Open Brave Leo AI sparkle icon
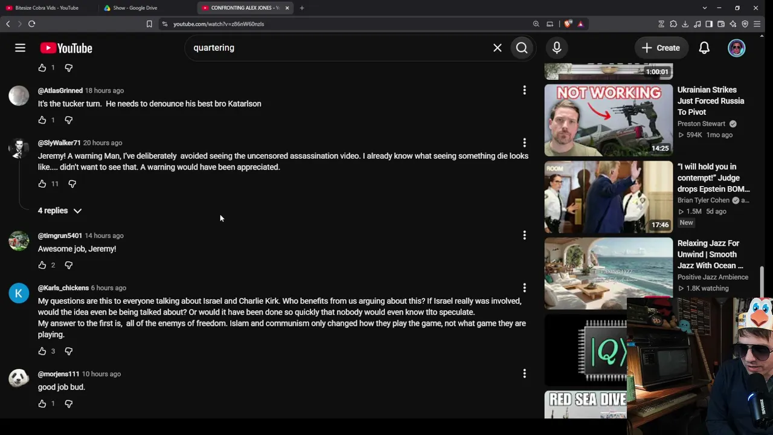Screen dimensions: 773x435 [x=733, y=24]
